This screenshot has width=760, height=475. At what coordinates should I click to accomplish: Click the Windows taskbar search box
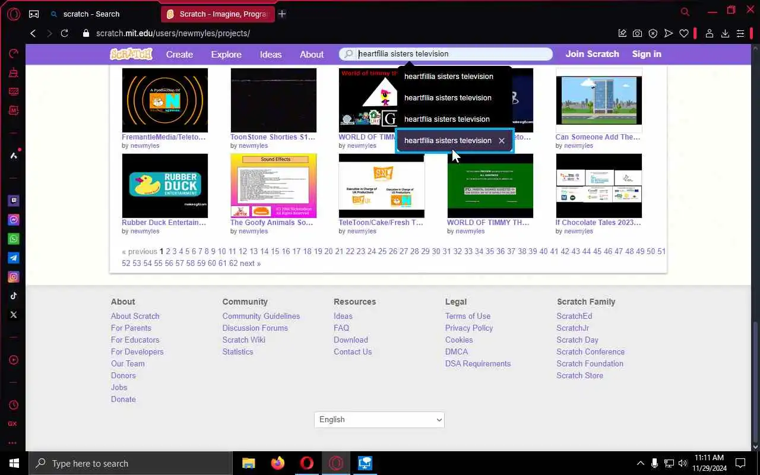[131, 463]
